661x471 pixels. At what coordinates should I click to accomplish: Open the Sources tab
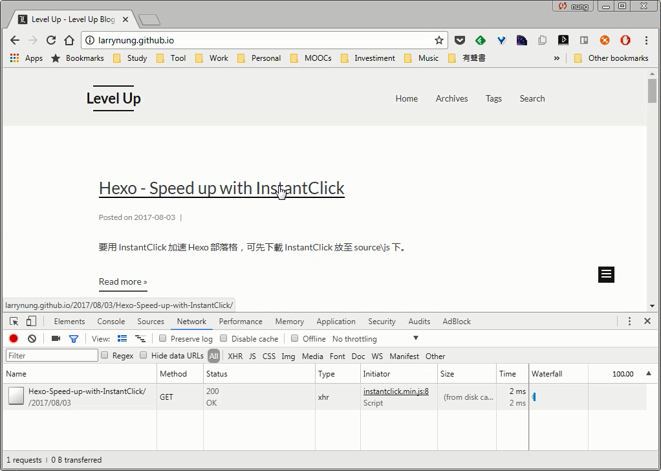click(151, 322)
